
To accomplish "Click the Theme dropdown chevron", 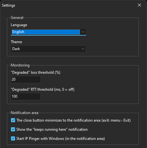I will (83, 49).
